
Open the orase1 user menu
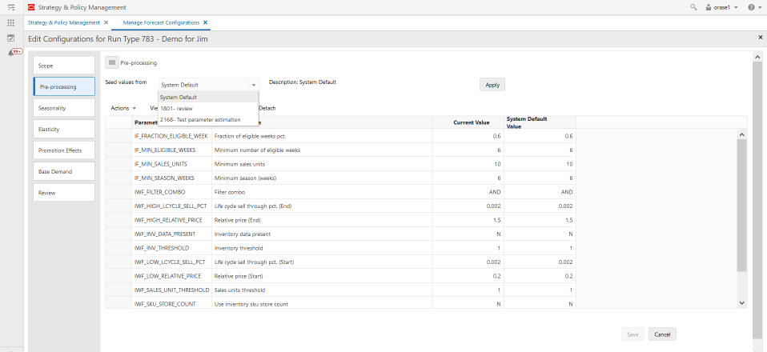pyautogui.click(x=721, y=7)
